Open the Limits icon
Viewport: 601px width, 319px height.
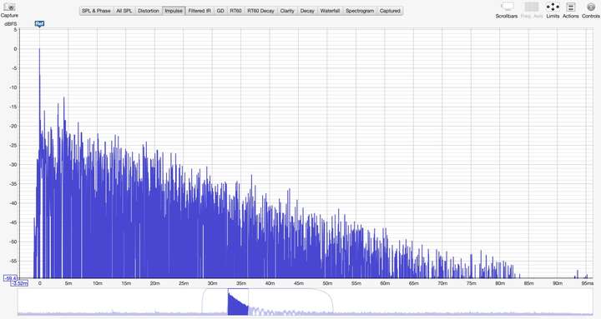click(553, 7)
